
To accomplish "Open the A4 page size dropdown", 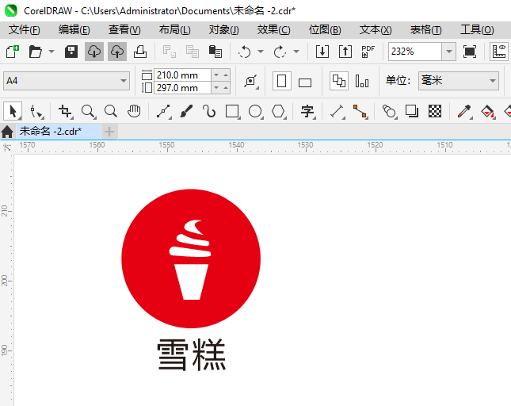I will (x=67, y=81).
